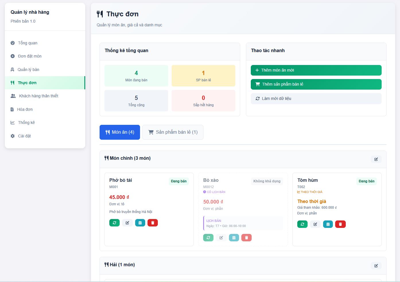
Task: Toggle sale status of Tôm hùm
Action: [302, 224]
